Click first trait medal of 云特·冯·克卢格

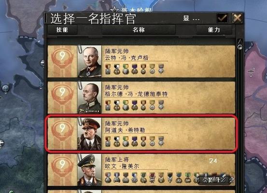tap(108, 69)
